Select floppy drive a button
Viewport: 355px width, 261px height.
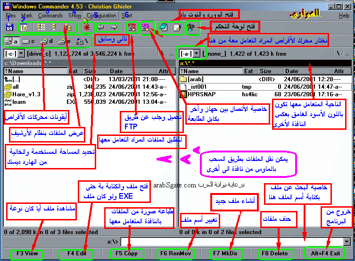12,41
